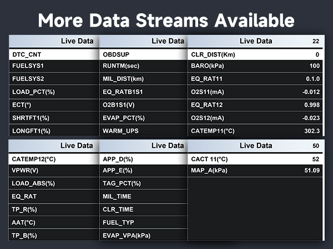Select the OBDSUP row

pos(143,55)
